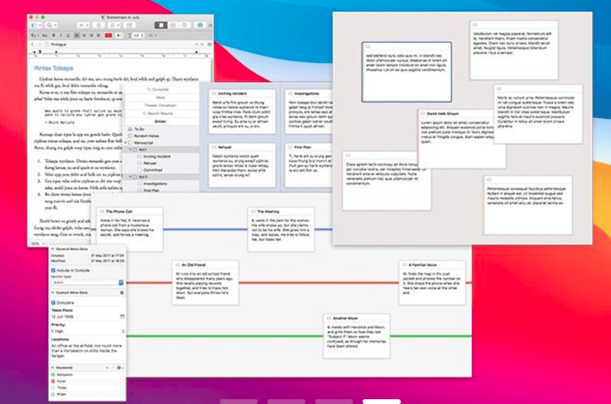Open the Section type Scene dropdown

pos(88,282)
